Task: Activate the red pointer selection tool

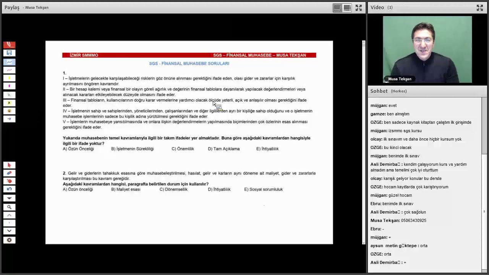Action: point(9,165)
